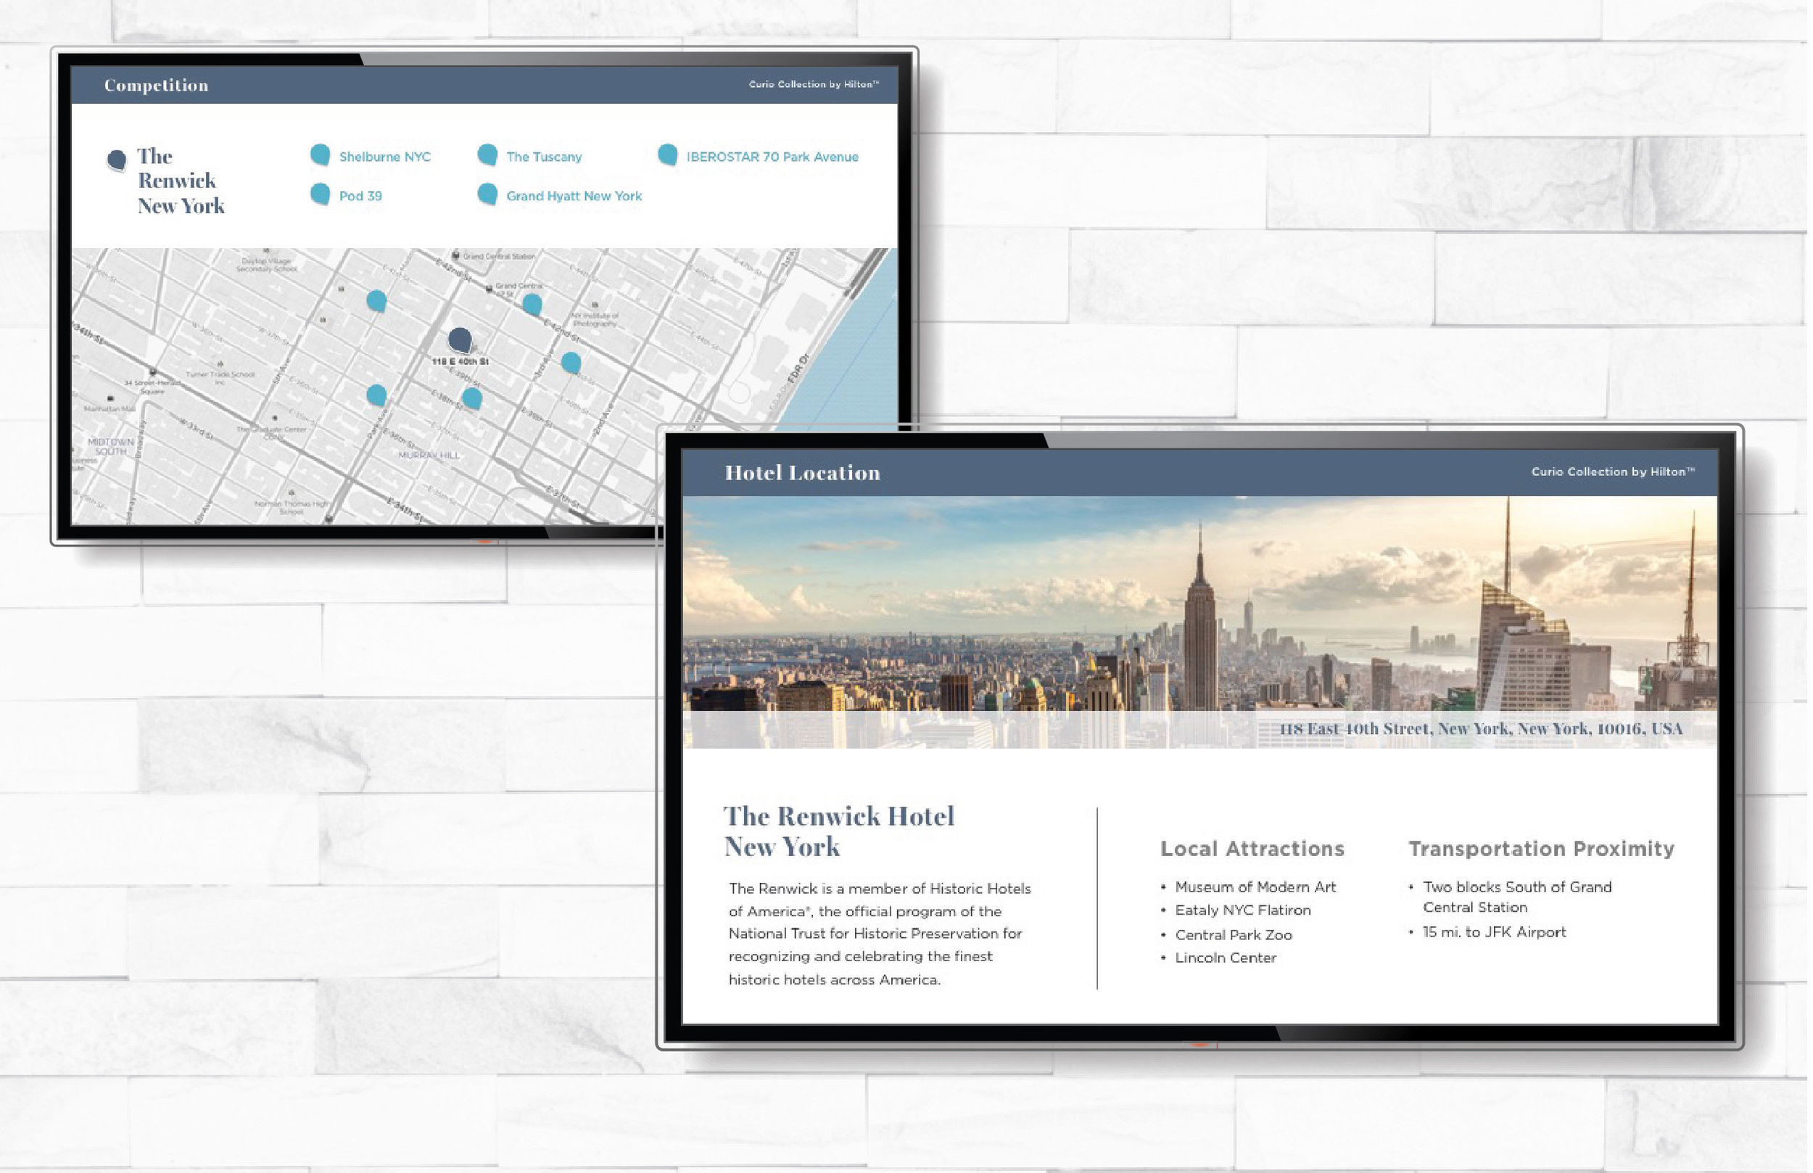Click the Transportation Proximity heading
Screen dimensions: 1813x1173
[1541, 849]
